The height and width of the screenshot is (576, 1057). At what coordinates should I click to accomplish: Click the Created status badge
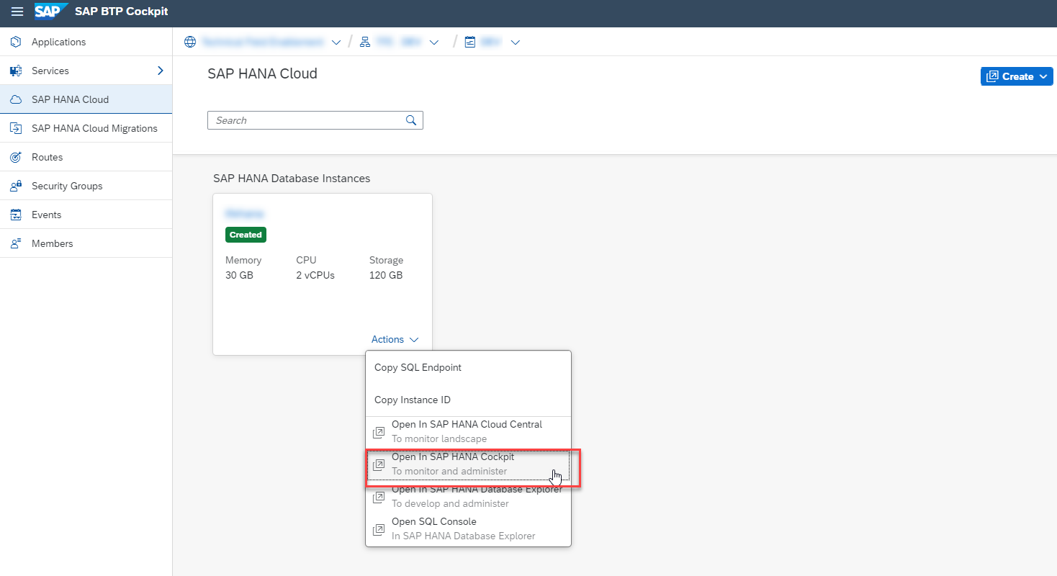246,235
